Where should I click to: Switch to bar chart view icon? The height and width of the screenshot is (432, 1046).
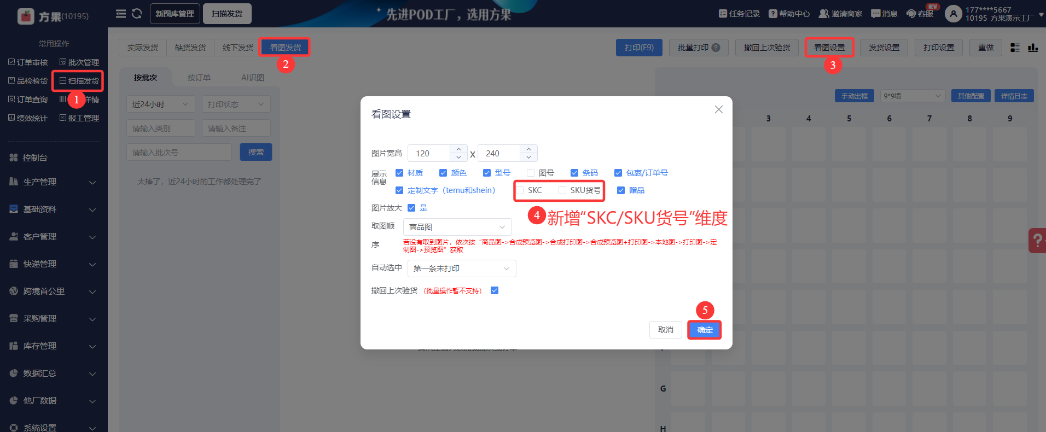coord(1033,48)
